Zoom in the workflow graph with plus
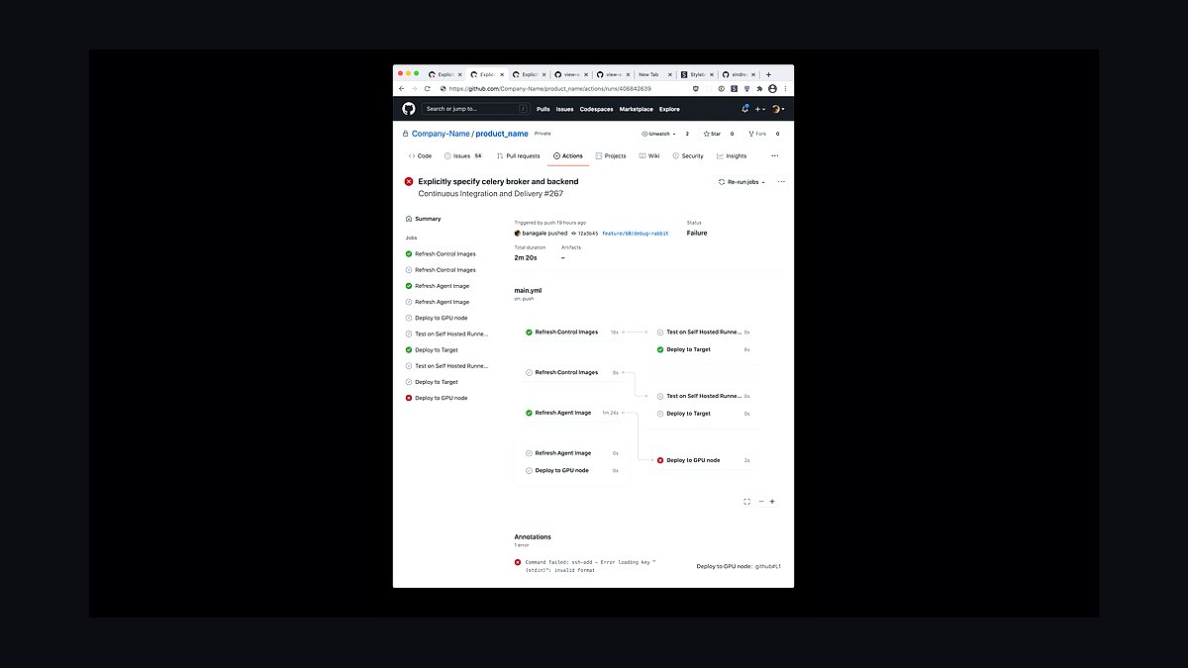 click(772, 502)
